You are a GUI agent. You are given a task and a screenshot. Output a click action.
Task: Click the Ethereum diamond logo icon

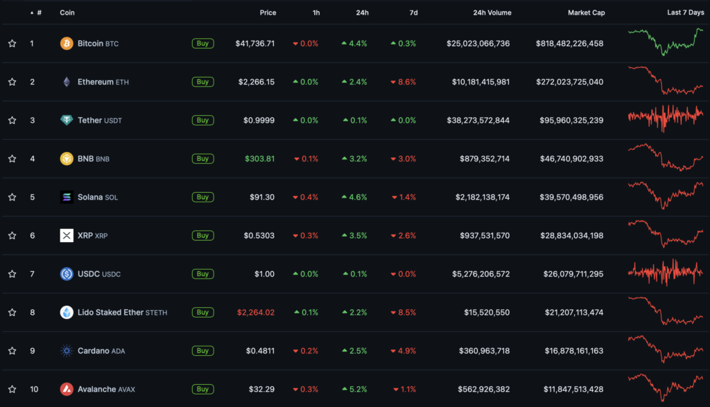67,82
